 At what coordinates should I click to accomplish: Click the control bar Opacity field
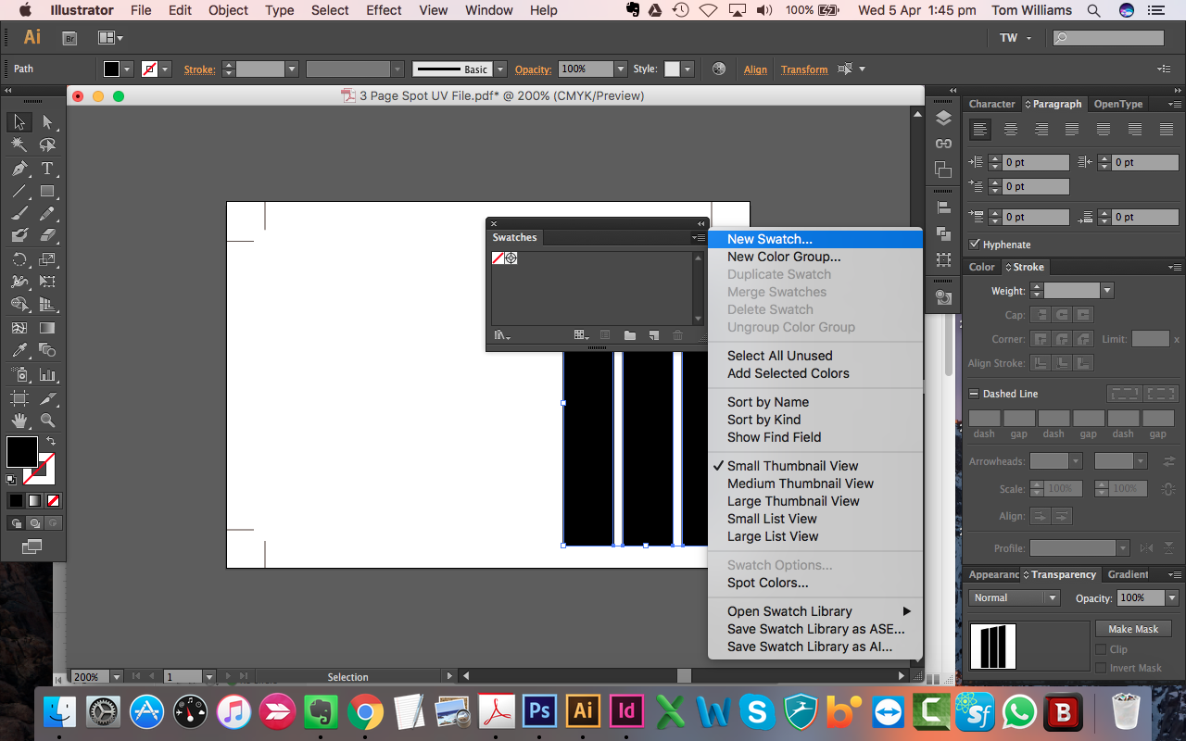click(584, 69)
